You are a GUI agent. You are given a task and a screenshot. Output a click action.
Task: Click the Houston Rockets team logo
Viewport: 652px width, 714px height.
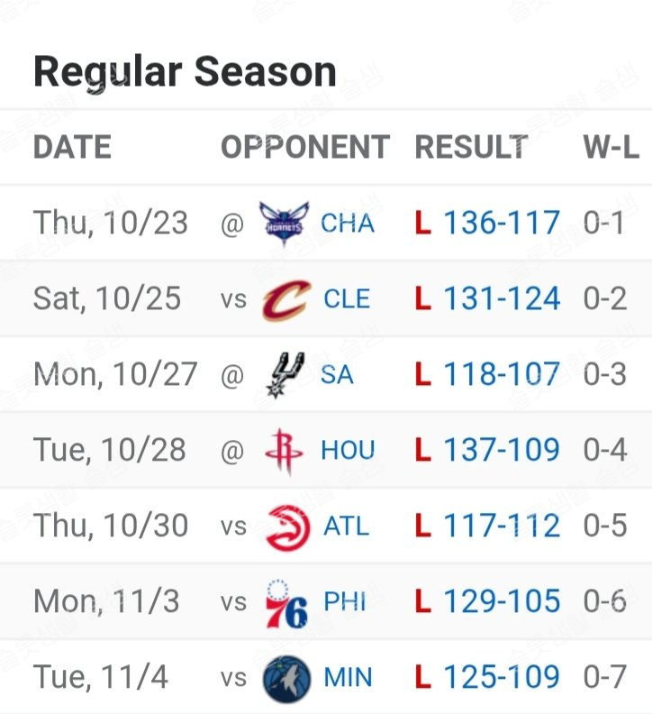(x=285, y=450)
